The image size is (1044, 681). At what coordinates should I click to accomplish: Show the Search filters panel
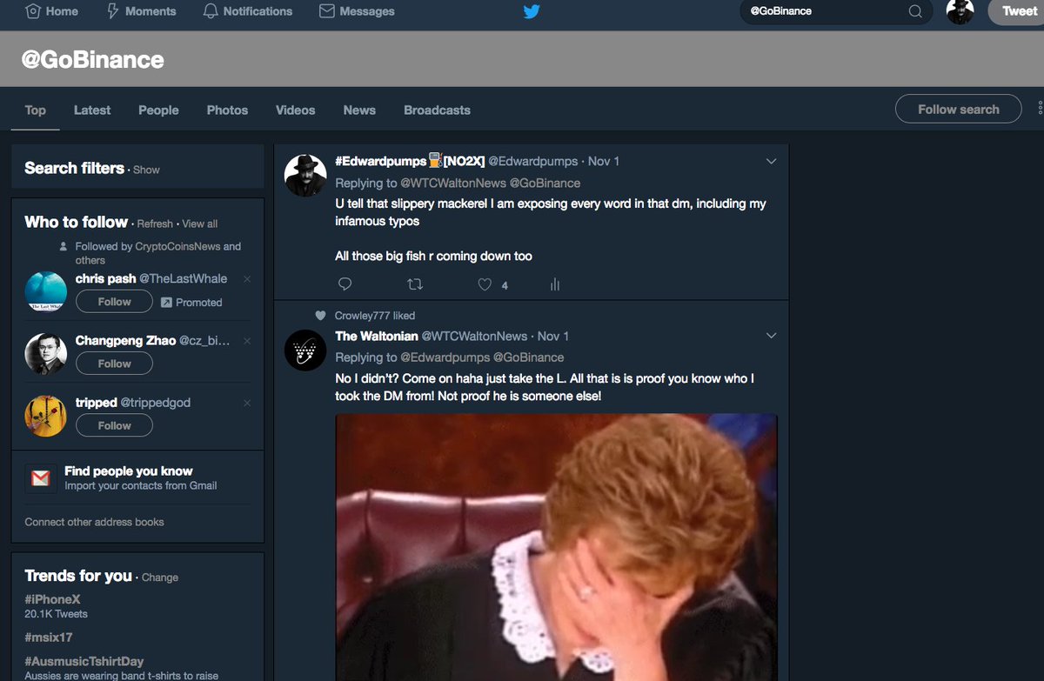pyautogui.click(x=146, y=170)
